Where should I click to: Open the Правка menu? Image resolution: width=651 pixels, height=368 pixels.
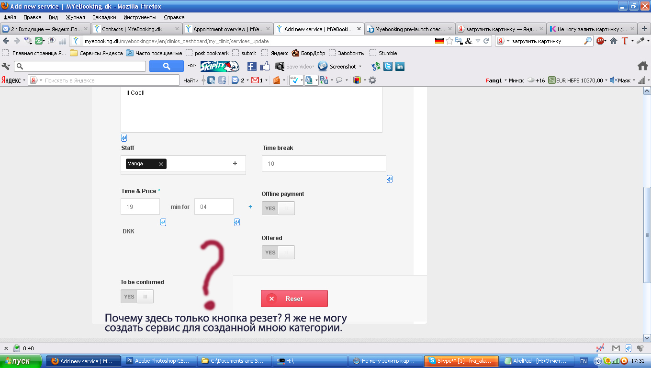pos(33,17)
